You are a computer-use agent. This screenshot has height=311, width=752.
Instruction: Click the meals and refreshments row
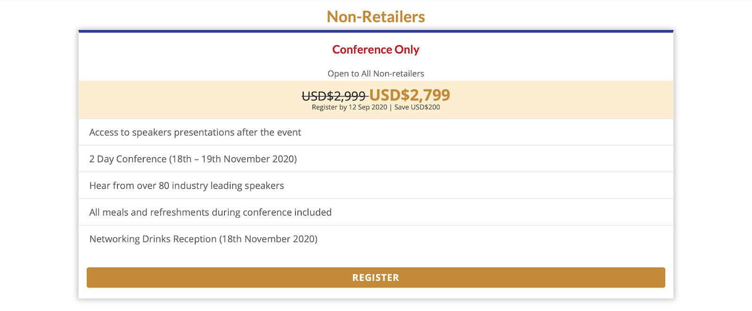point(376,212)
